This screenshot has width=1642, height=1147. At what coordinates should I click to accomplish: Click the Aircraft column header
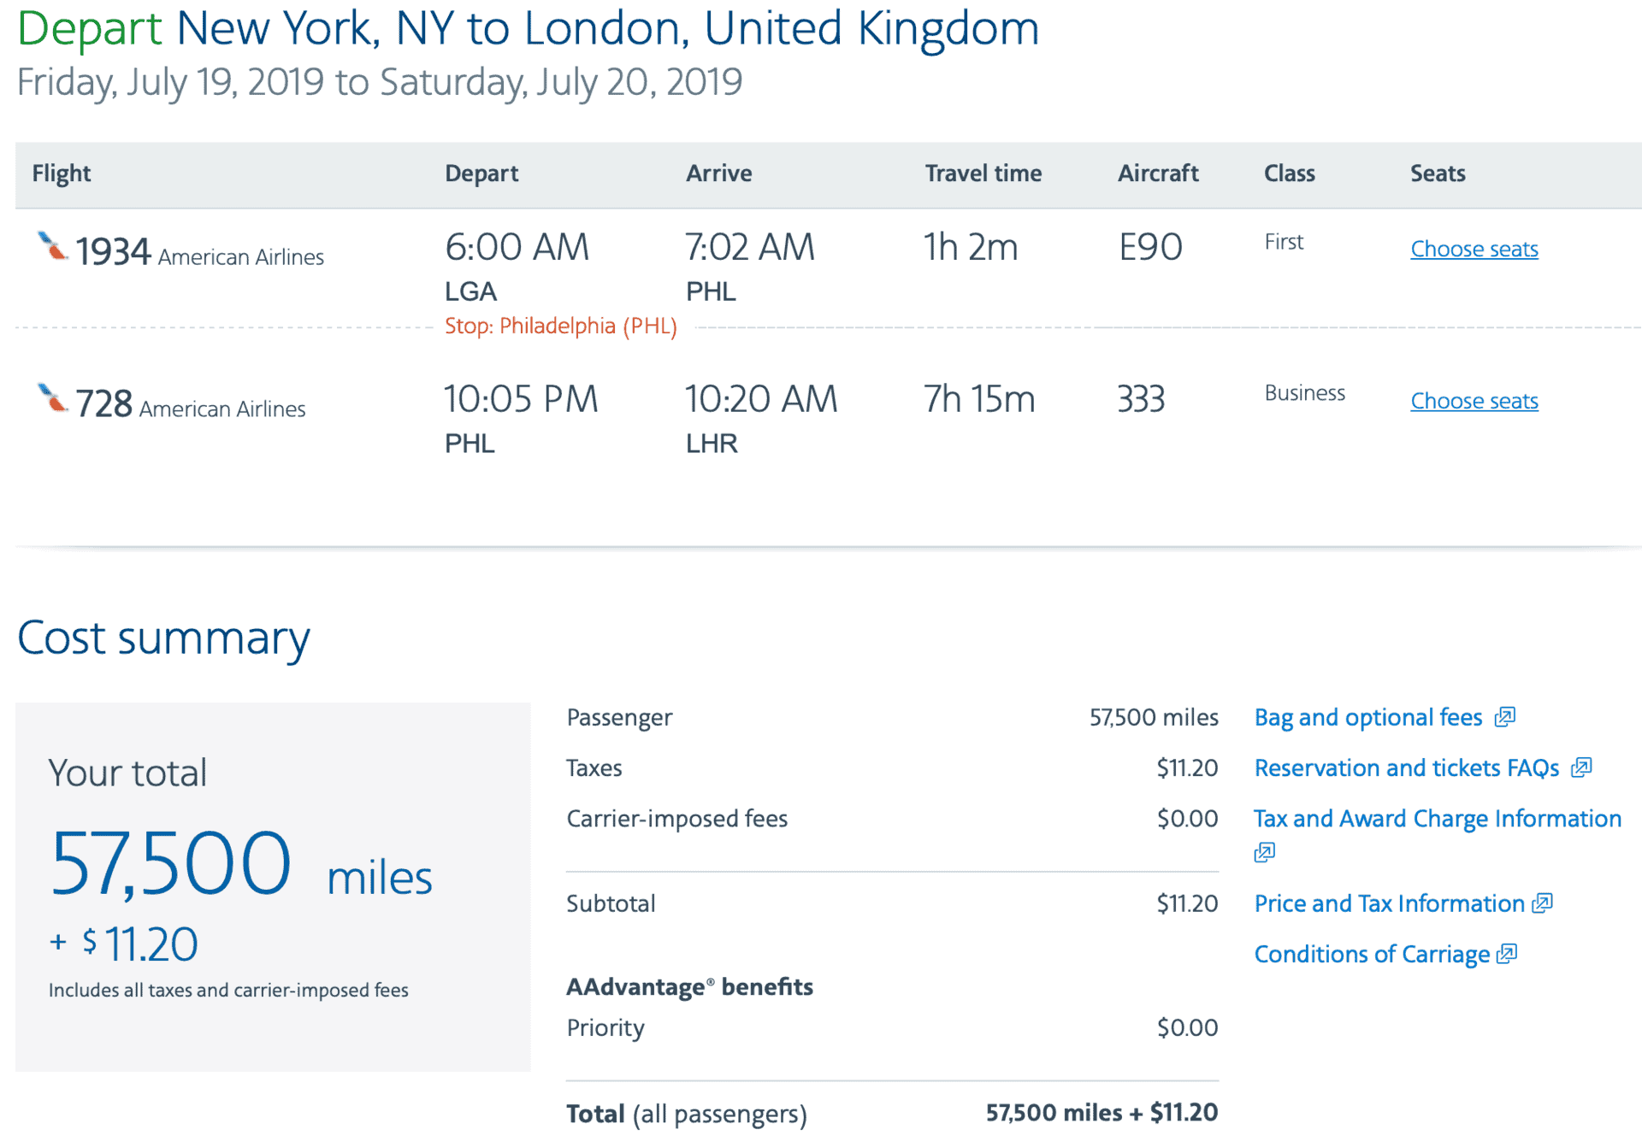(x=1158, y=174)
